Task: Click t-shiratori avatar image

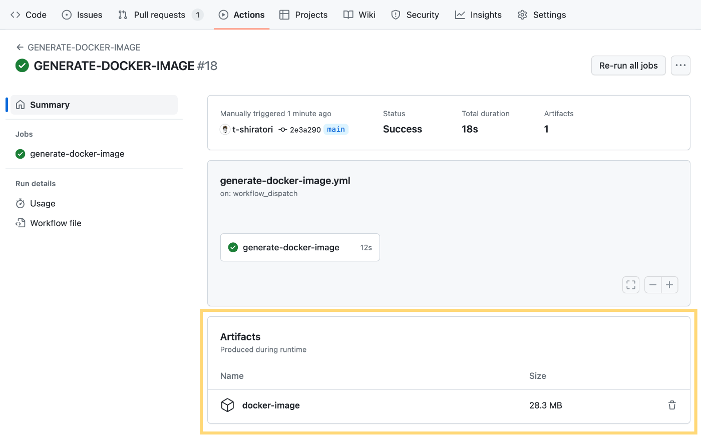Action: pyautogui.click(x=225, y=129)
